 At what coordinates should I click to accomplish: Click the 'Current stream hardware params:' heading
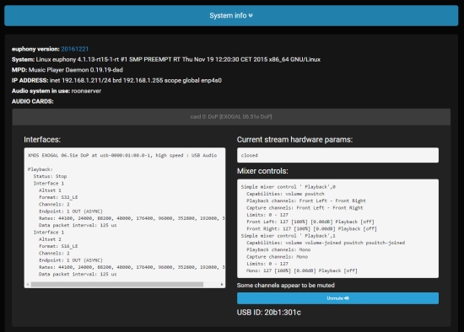[x=294, y=140]
